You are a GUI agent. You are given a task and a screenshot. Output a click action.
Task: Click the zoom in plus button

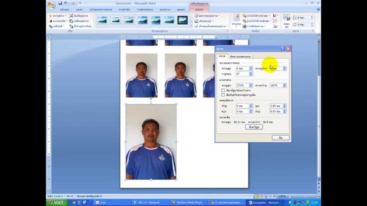(317, 196)
